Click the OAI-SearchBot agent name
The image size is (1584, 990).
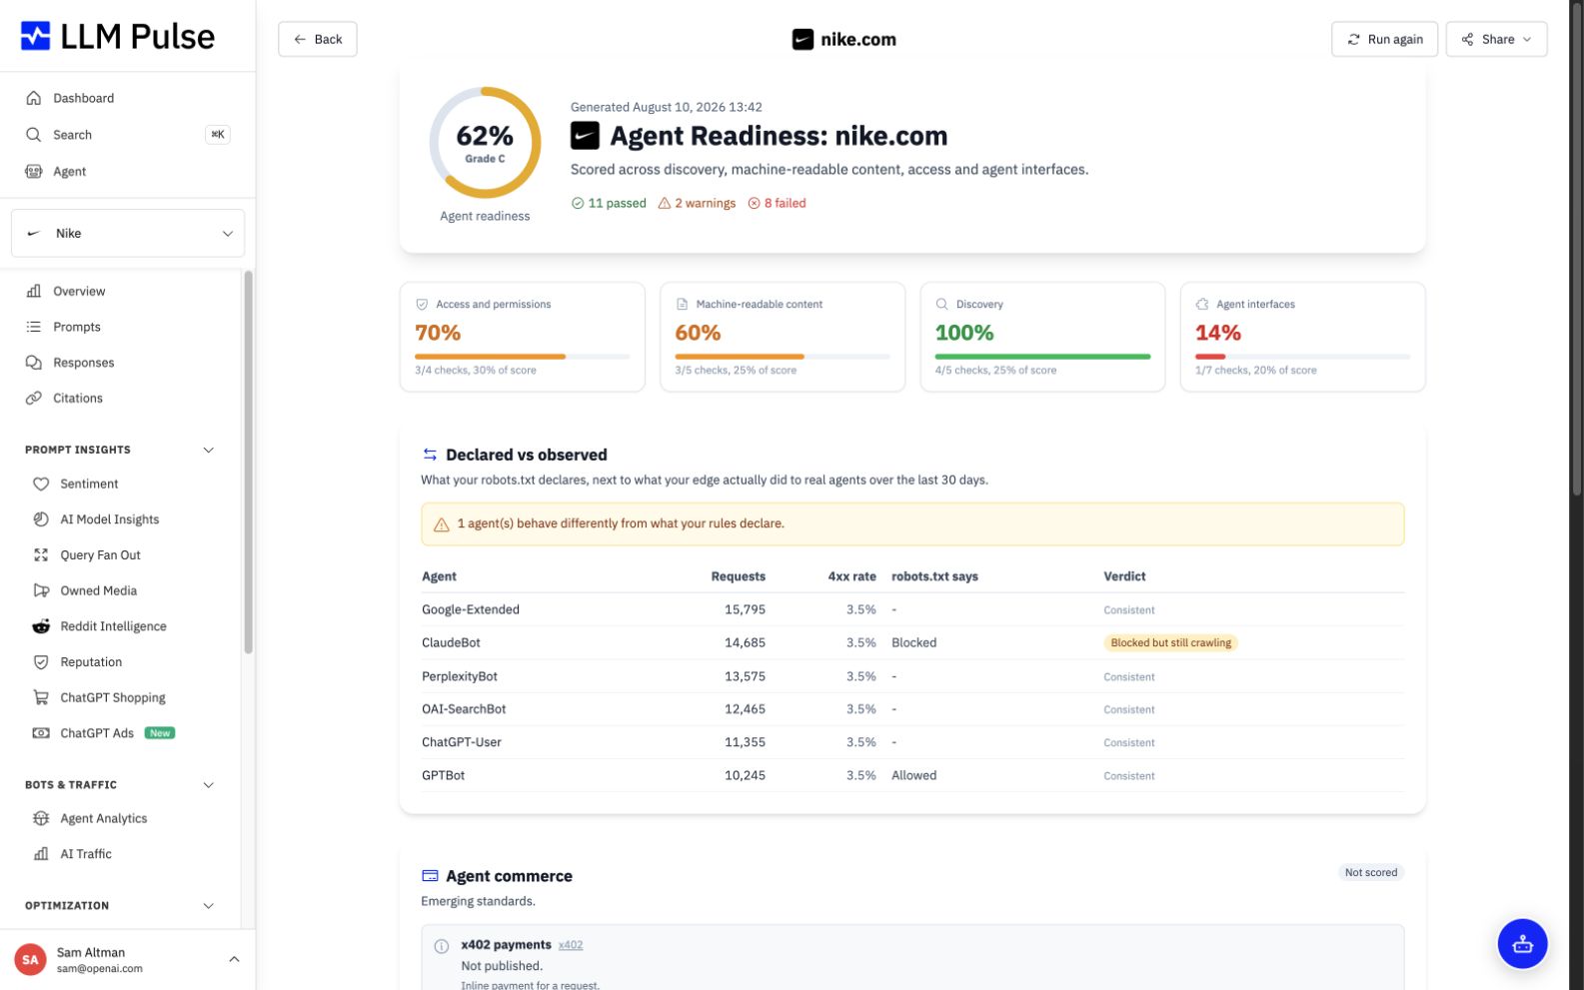(464, 710)
